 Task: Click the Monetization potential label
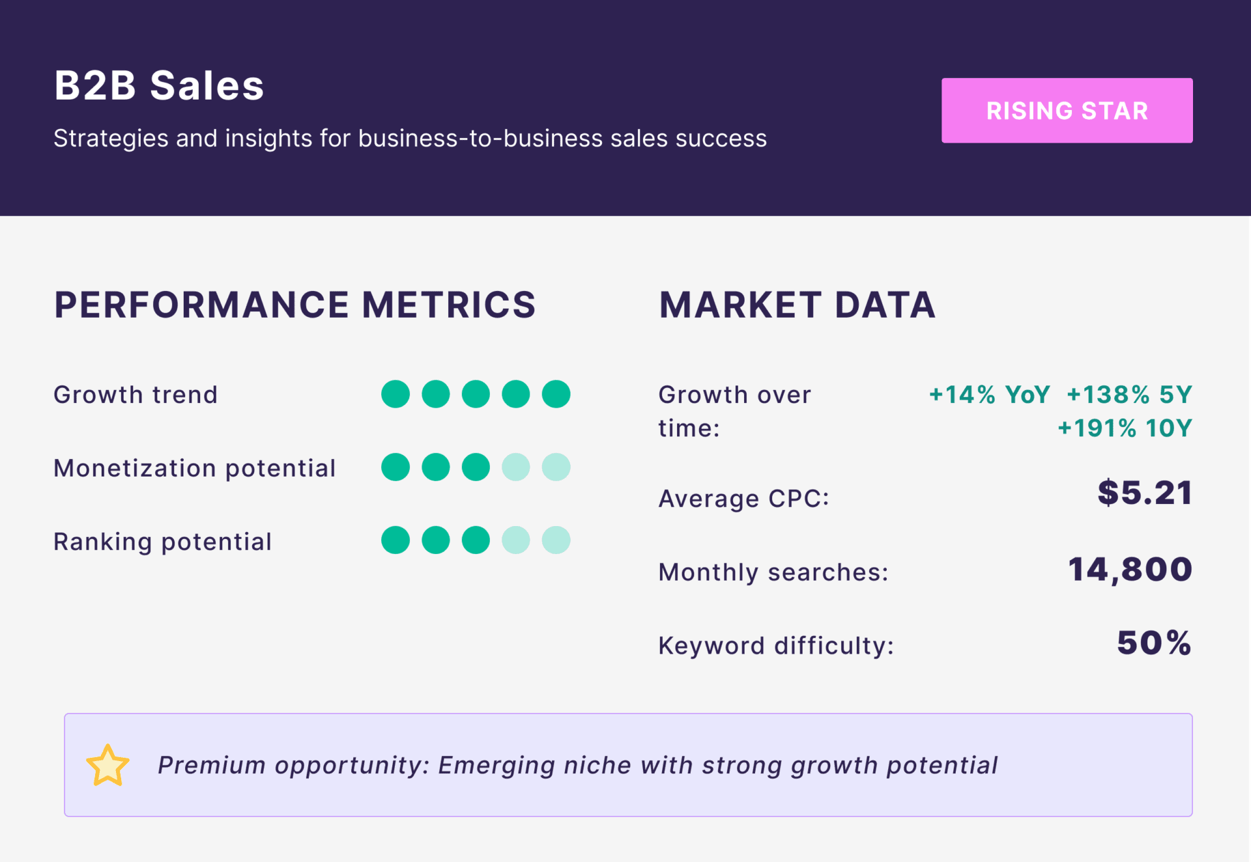(x=195, y=468)
